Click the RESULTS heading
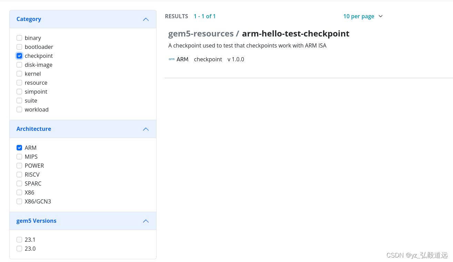The height and width of the screenshot is (262, 453). pyautogui.click(x=177, y=16)
